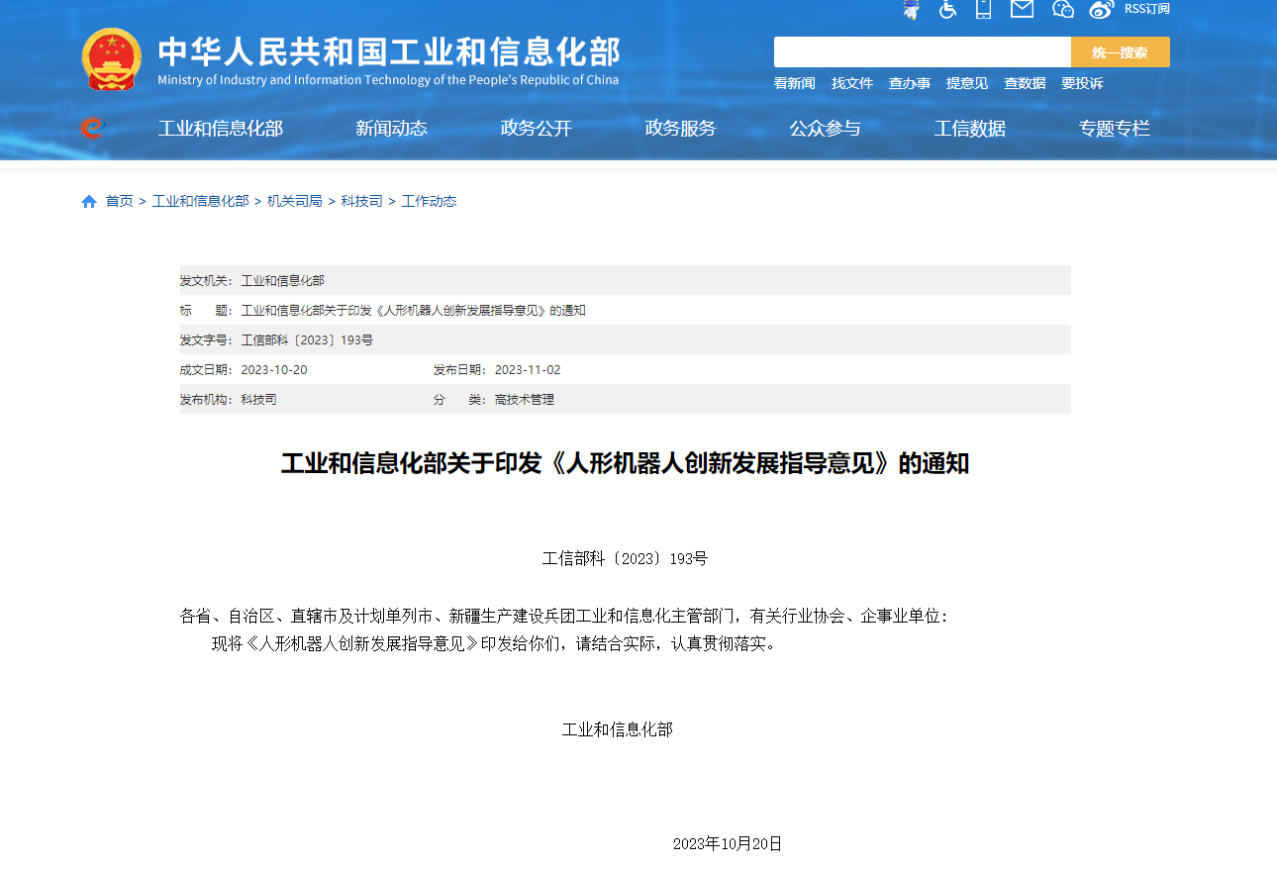Click the 分类 value 高技术管理
The width and height of the screenshot is (1277, 869).
point(525,399)
